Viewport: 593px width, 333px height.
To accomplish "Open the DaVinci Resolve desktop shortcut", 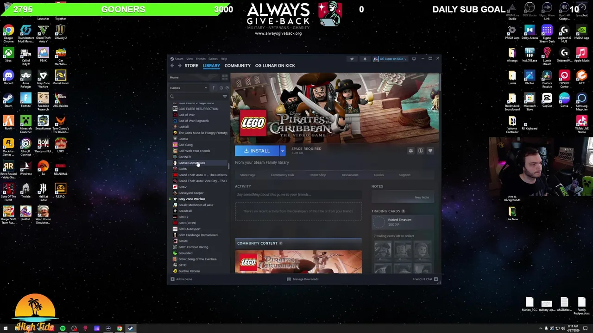I will click(x=547, y=80).
